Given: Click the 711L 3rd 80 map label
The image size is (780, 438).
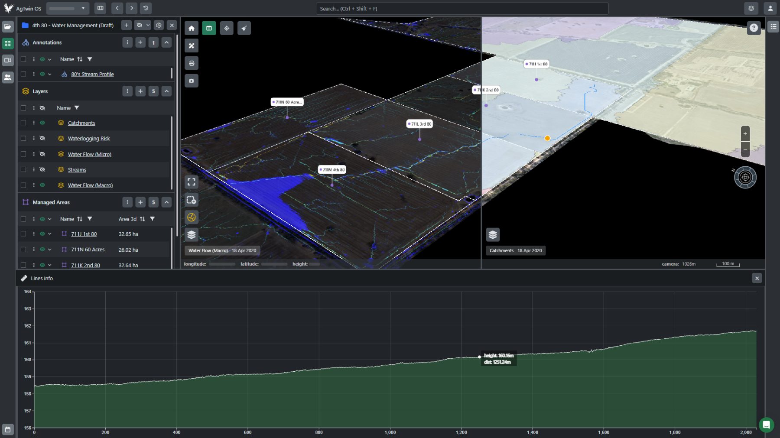Looking at the screenshot, I should (419, 124).
